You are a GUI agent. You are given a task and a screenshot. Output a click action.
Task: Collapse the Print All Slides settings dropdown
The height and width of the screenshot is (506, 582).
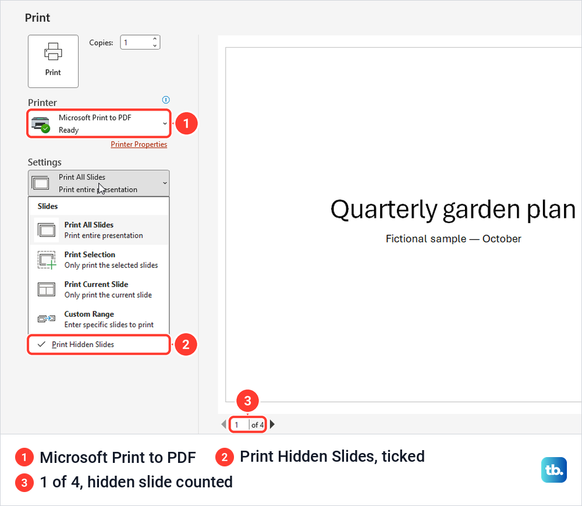(x=99, y=183)
